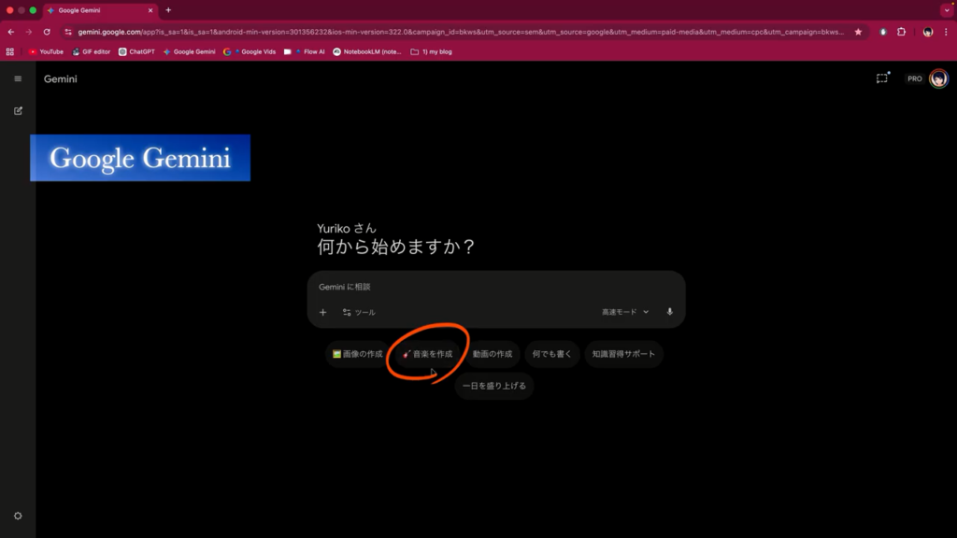Open the Chrome extensions puzzle icon
The image size is (957, 538).
click(902, 32)
